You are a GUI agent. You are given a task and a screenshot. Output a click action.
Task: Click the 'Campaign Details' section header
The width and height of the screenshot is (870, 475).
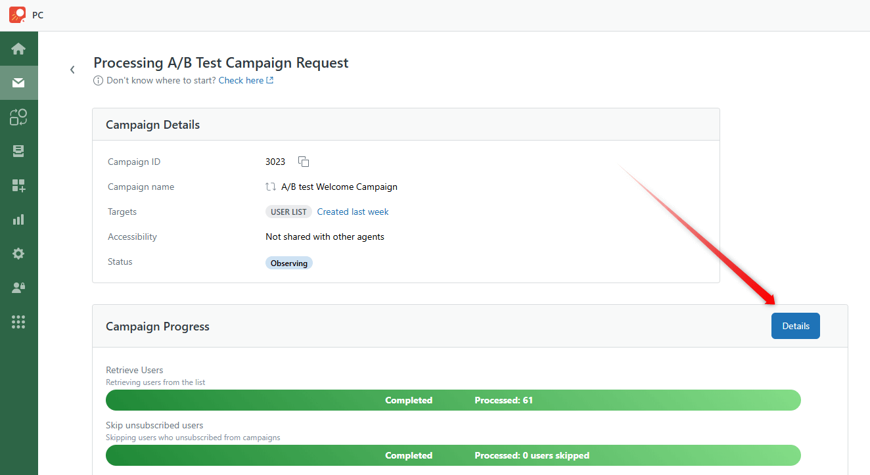pyautogui.click(x=406, y=124)
